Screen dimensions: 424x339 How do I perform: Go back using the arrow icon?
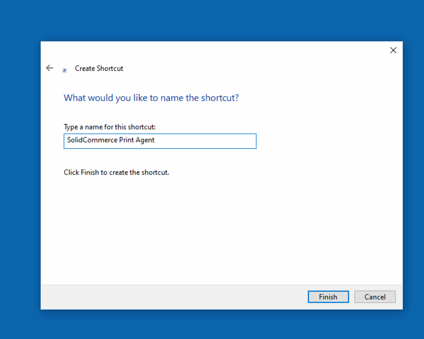pos(50,68)
